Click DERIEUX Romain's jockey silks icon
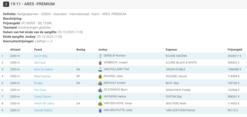The height and width of the screenshot is (117, 247). tap(100, 56)
